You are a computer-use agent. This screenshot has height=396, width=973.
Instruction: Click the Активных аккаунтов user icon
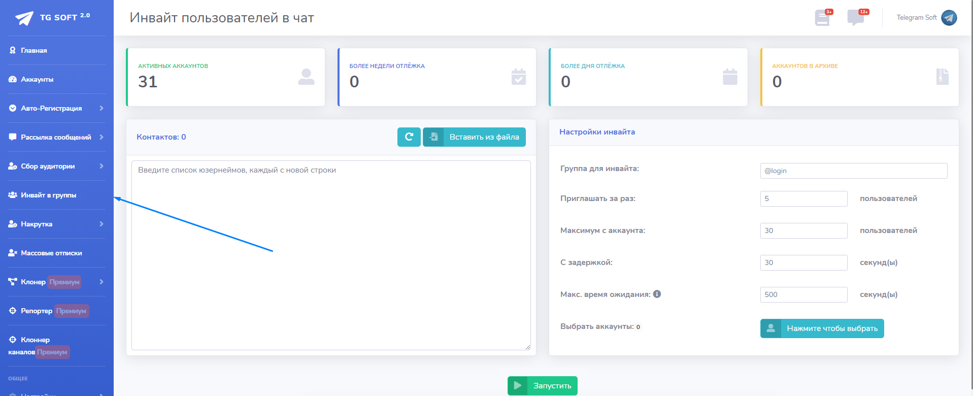pyautogui.click(x=306, y=77)
